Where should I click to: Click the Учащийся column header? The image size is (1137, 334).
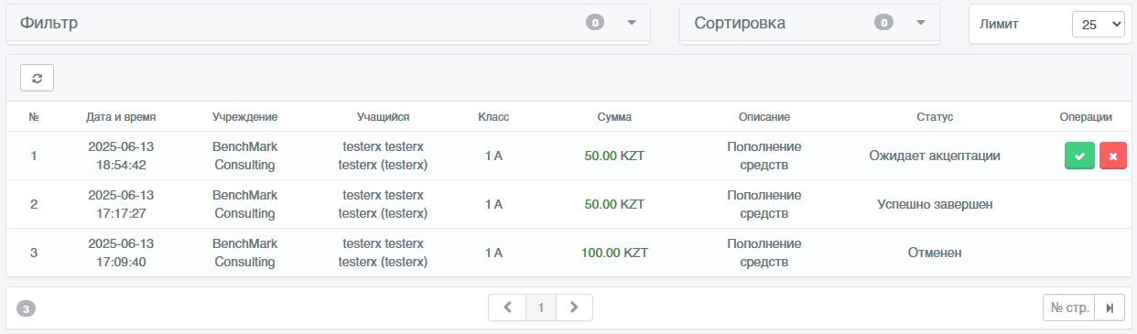tap(383, 117)
